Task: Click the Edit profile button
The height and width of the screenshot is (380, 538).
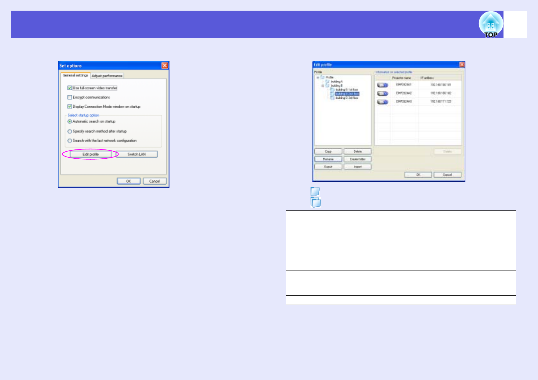Action: pyautogui.click(x=91, y=154)
